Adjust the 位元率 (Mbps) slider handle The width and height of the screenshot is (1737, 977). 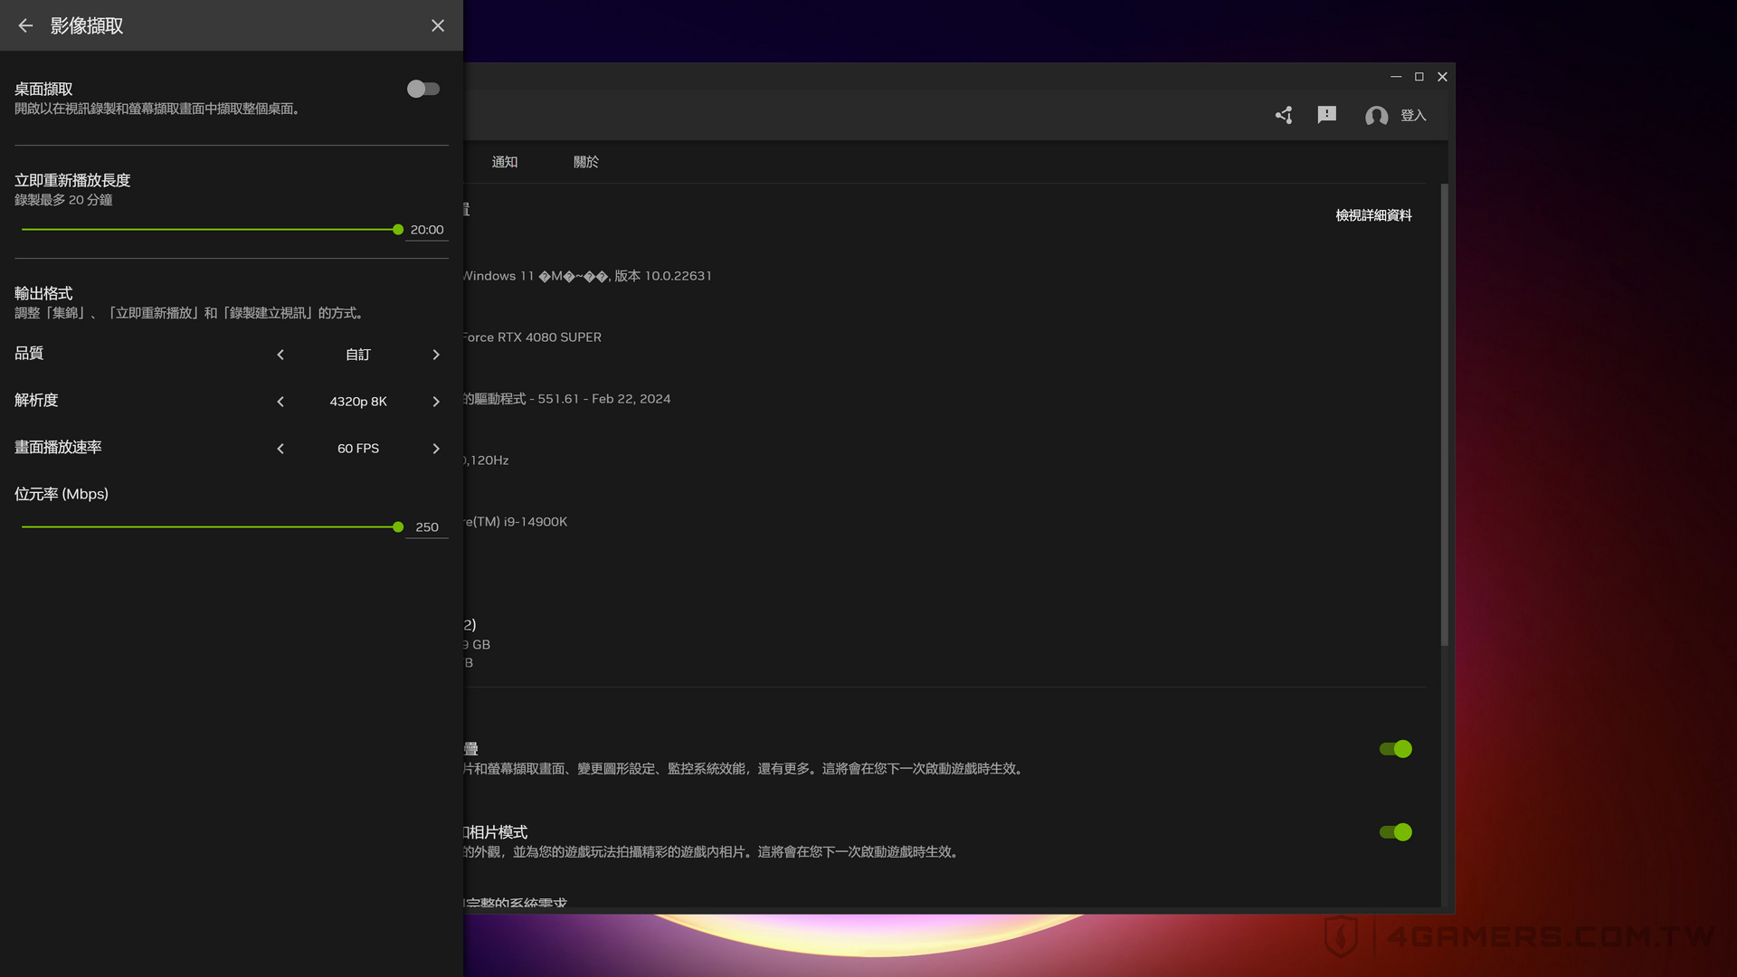point(398,527)
